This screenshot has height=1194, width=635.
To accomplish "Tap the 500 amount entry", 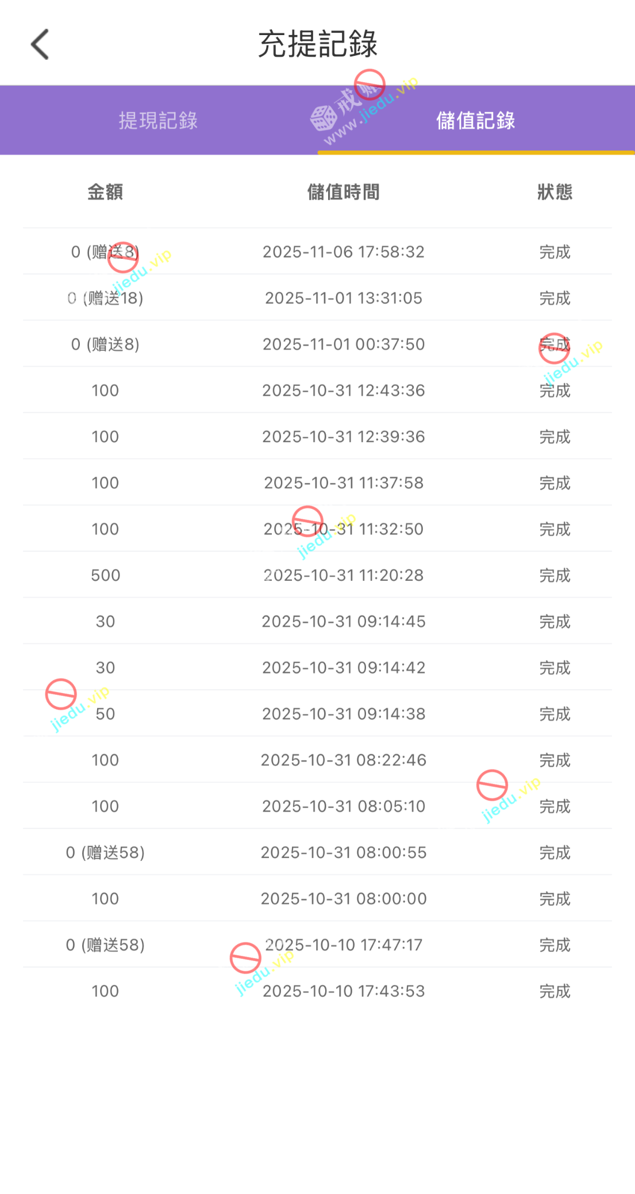I will (105, 575).
